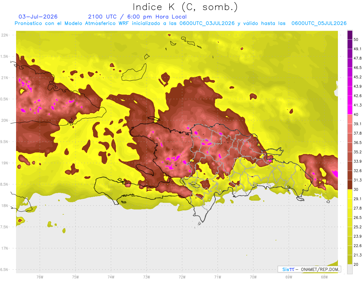Viewport: 364px width, 281px height.
Task: Click the colorbar value "50"
Action: pos(356,40)
